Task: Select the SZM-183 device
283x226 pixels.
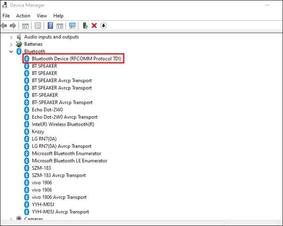Action: pyautogui.click(x=41, y=168)
